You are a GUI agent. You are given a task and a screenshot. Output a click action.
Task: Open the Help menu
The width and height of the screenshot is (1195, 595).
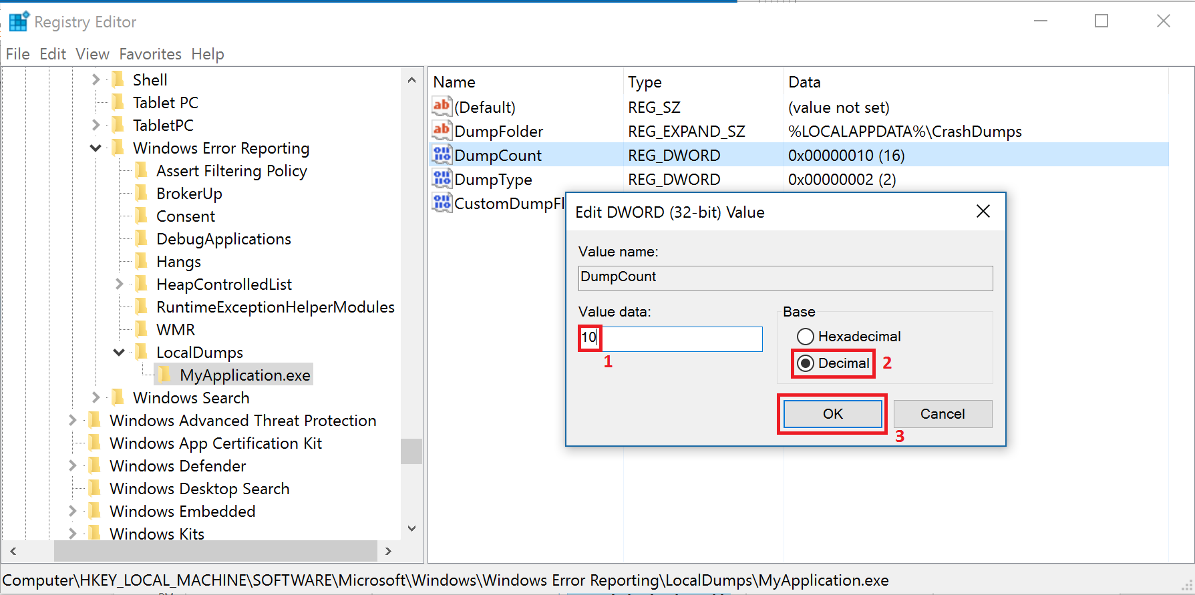click(x=208, y=54)
